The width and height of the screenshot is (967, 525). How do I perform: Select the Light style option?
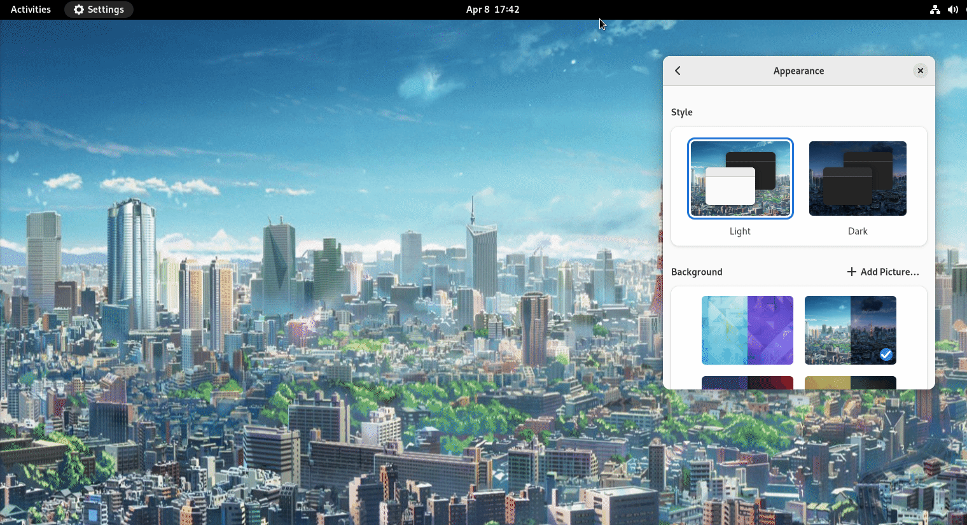[740, 178]
